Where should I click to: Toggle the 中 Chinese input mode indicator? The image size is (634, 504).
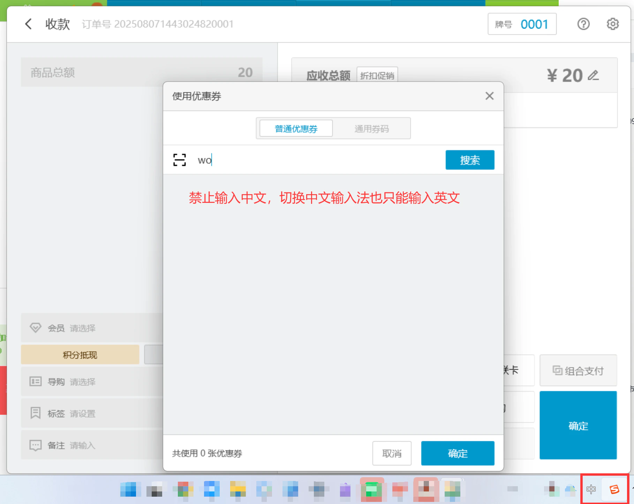[591, 489]
